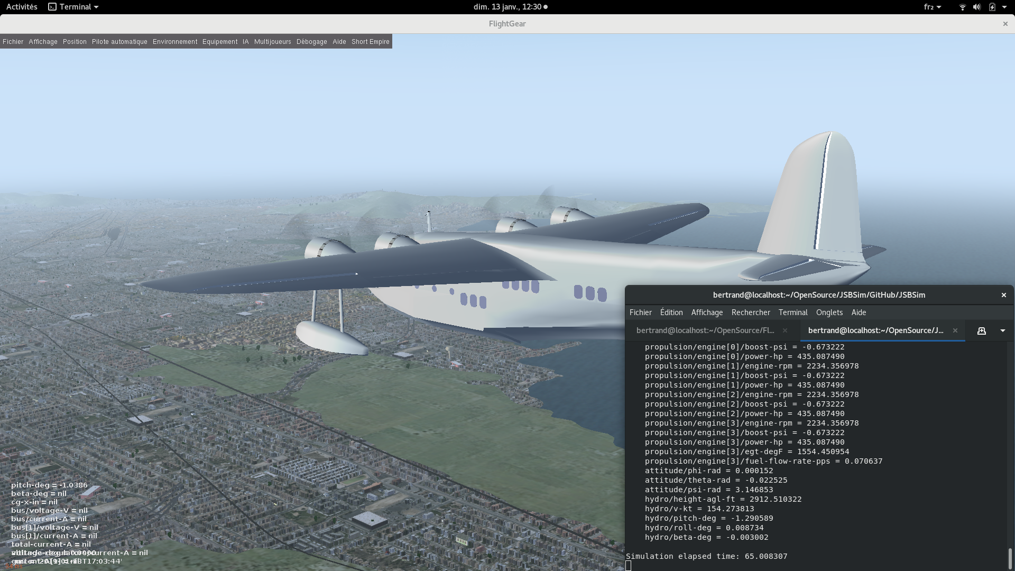Click the Terminal application icon in taskbar
The image size is (1015, 571).
52,7
